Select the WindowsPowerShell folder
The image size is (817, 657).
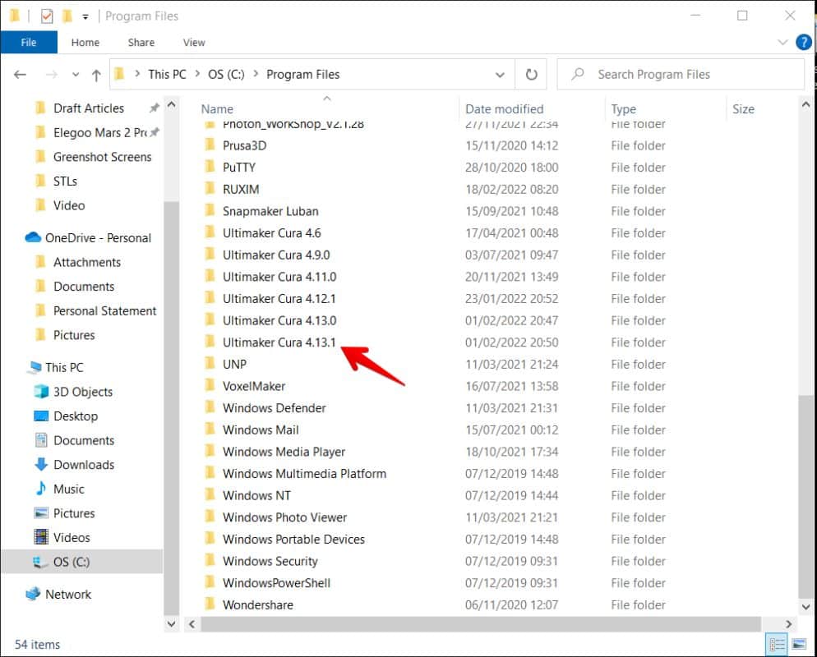tap(276, 582)
